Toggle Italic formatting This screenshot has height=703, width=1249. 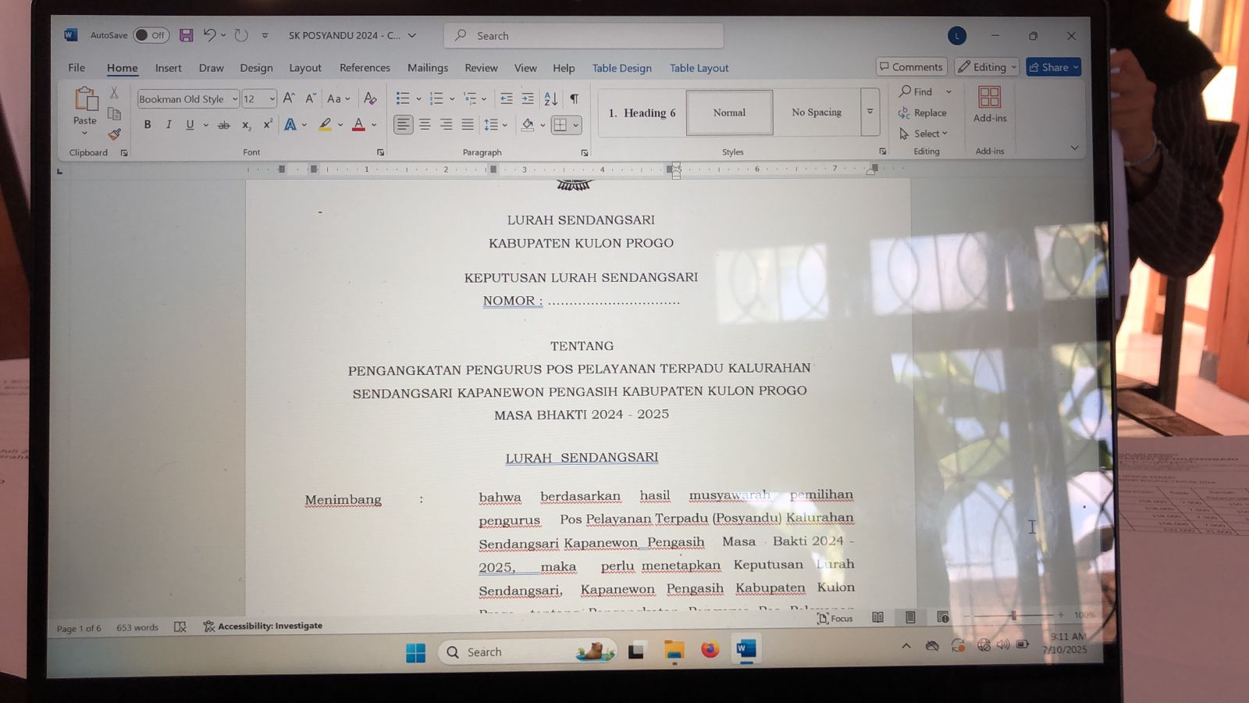(168, 125)
